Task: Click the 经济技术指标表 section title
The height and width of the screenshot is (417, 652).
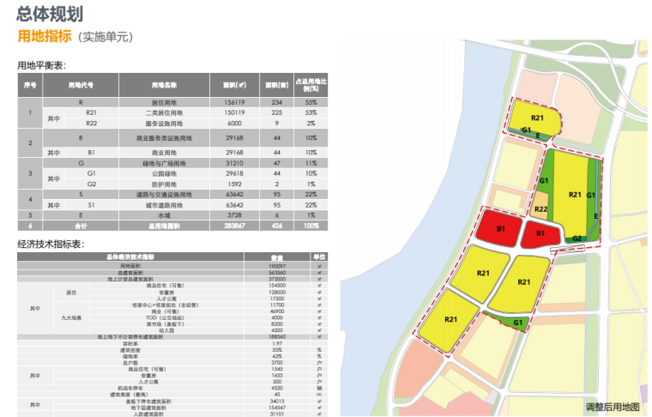Action: coord(51,245)
